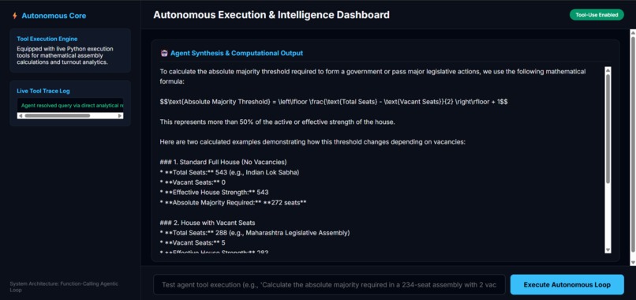Click the Tool-Use Enabled badge
The image size is (636, 300).
tap(597, 15)
